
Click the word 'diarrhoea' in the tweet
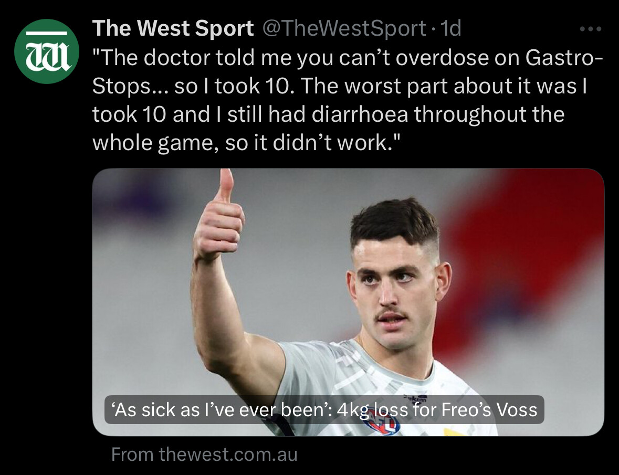(x=360, y=114)
